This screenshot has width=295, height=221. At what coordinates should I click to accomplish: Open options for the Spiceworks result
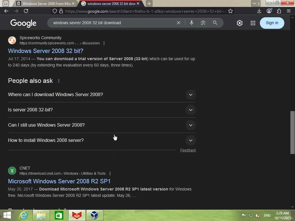click(104, 43)
